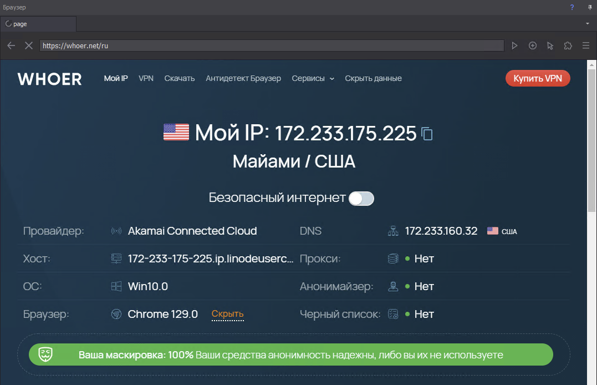This screenshot has height=385, width=597.
Task: Open the tab list dropdown arrow
Action: coord(587,24)
